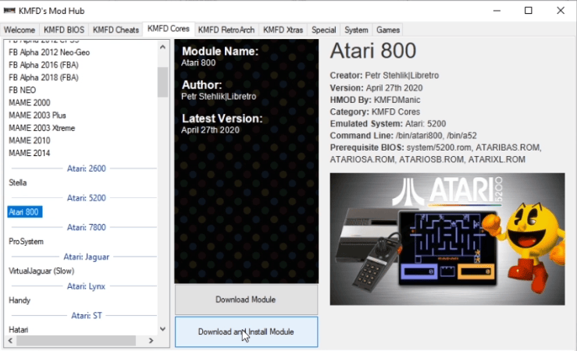The height and width of the screenshot is (351, 577).
Task: Click the module list scroll down arrow
Action: [162, 329]
